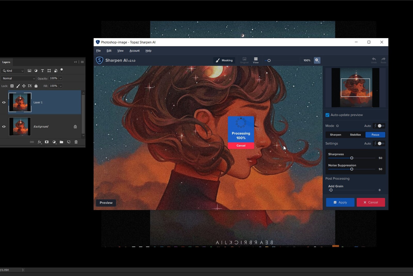Open the View menu in Sharpen AI
The height and width of the screenshot is (276, 413).
click(120, 51)
